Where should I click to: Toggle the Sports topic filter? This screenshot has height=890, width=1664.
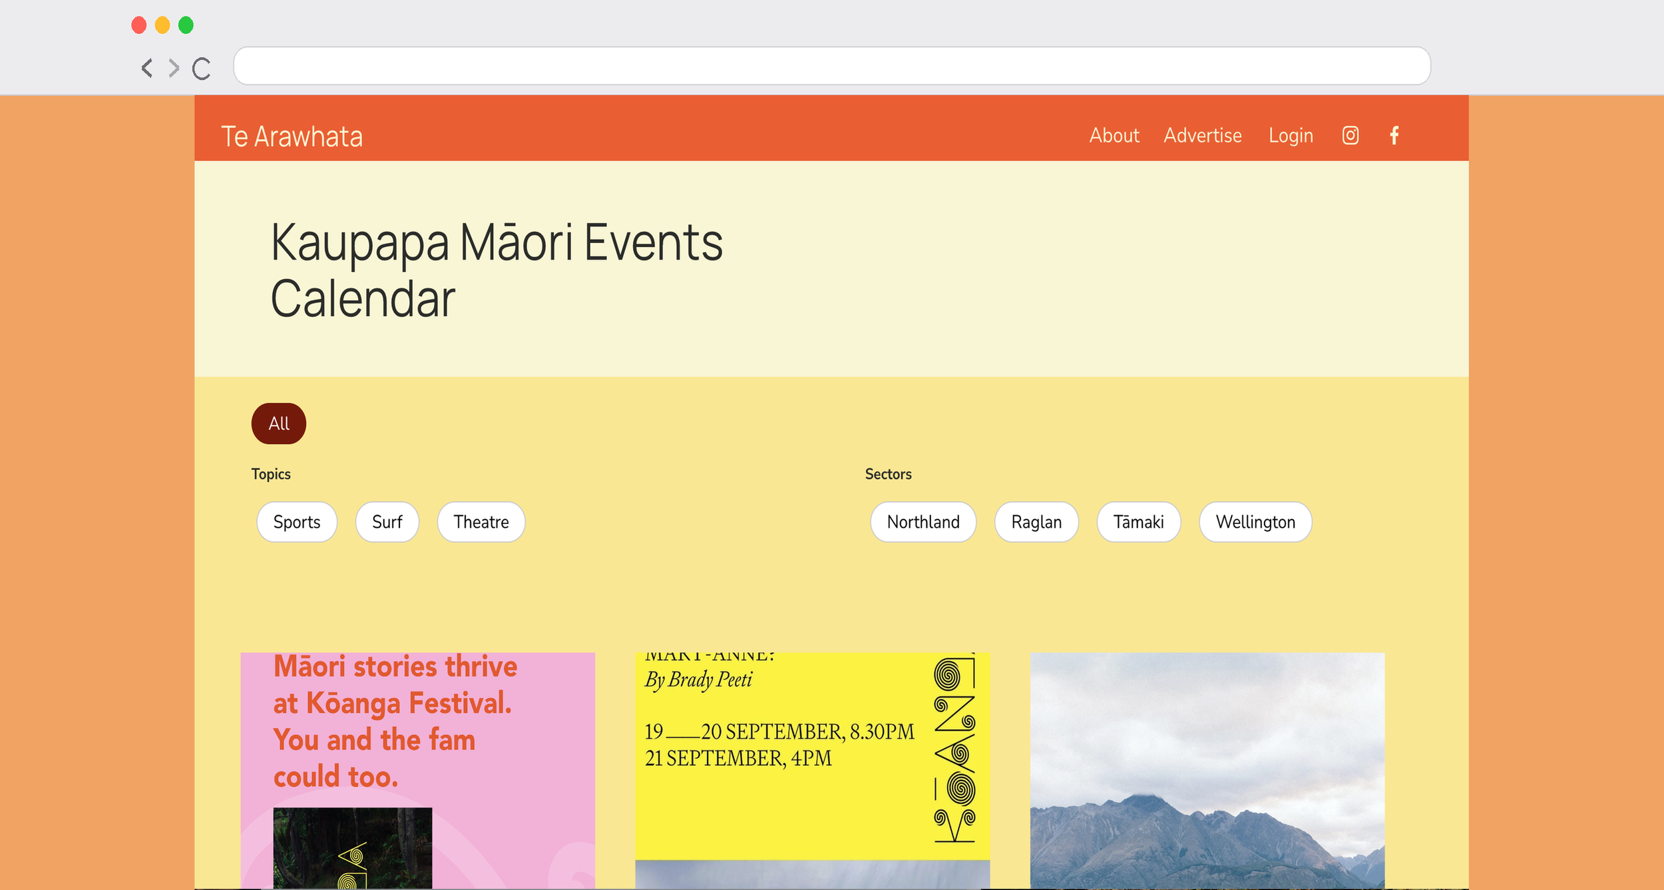point(297,522)
